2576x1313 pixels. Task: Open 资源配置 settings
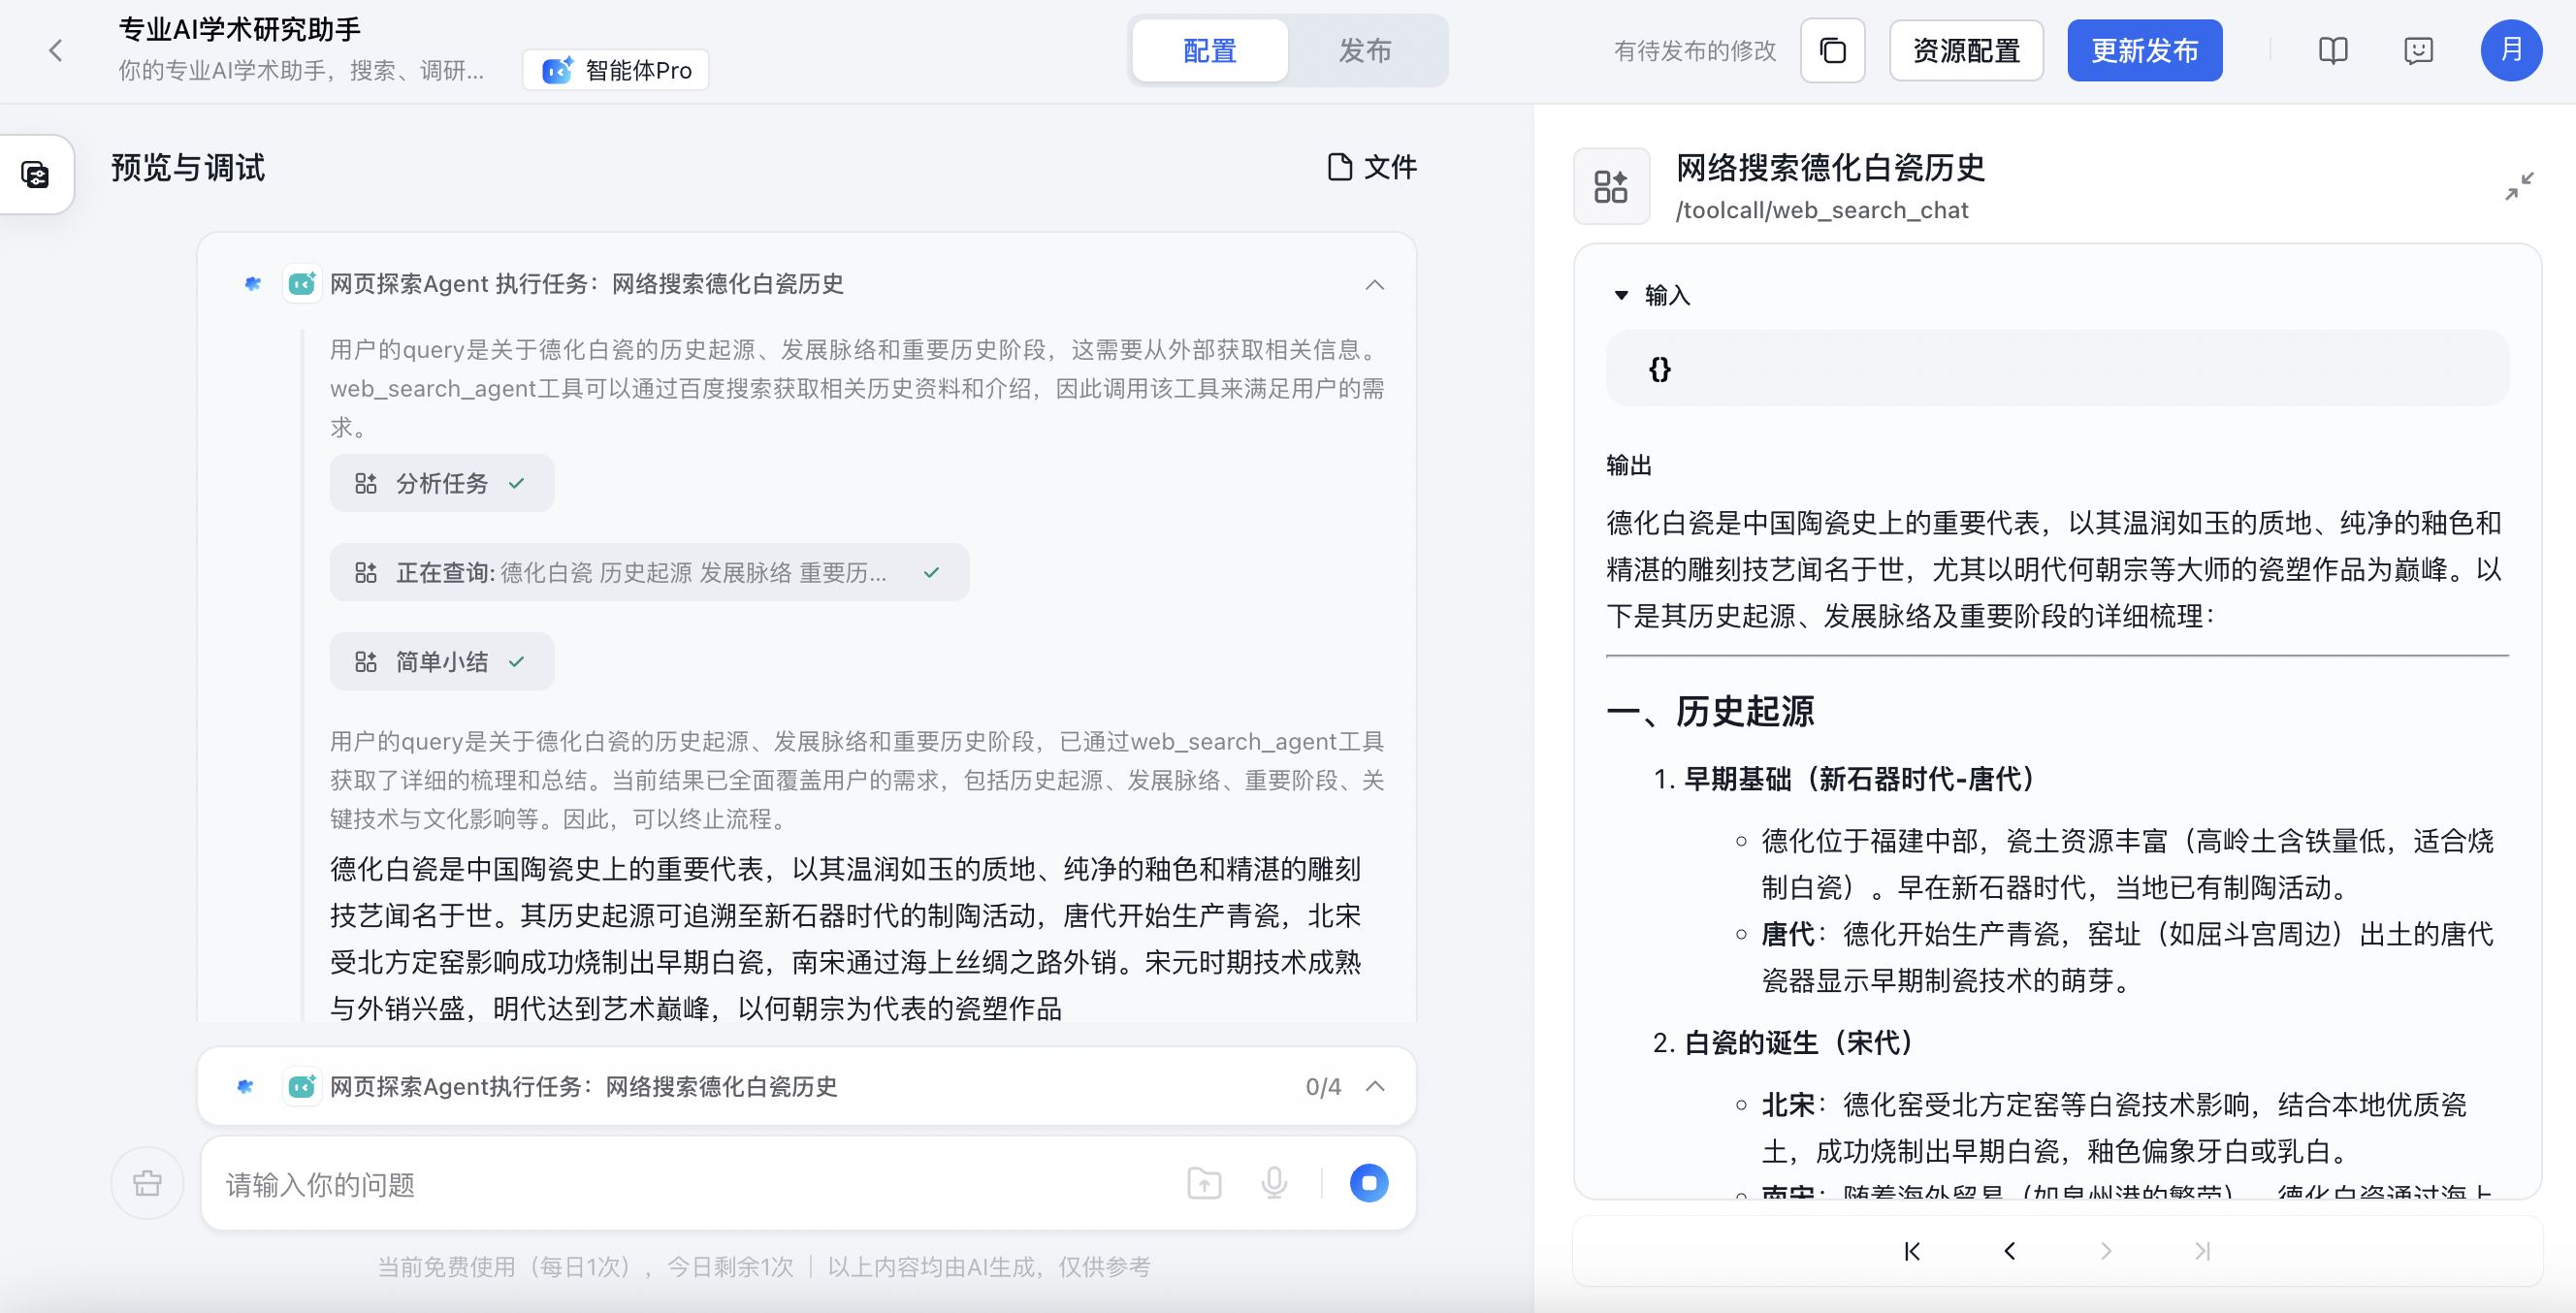1965,50
